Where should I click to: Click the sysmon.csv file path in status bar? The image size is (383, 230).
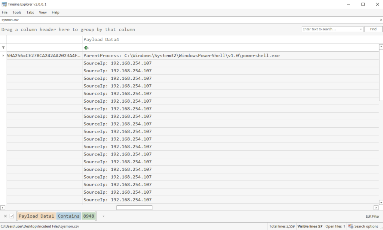[x=40, y=226]
